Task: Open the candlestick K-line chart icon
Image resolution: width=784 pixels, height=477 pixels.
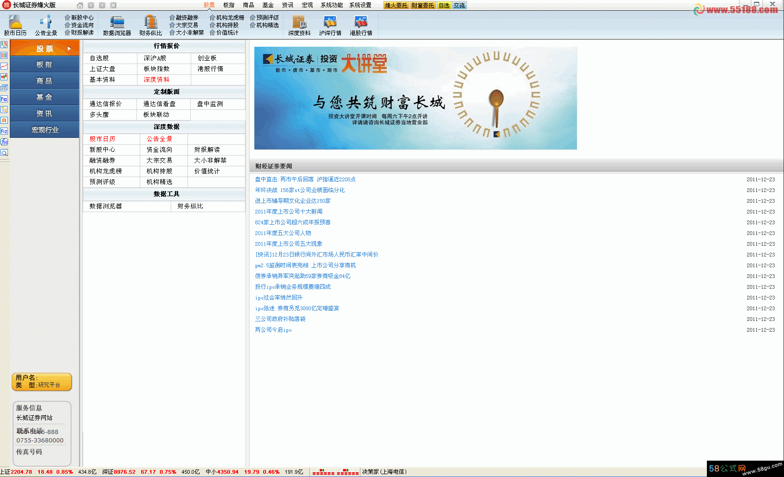Action: point(4,77)
